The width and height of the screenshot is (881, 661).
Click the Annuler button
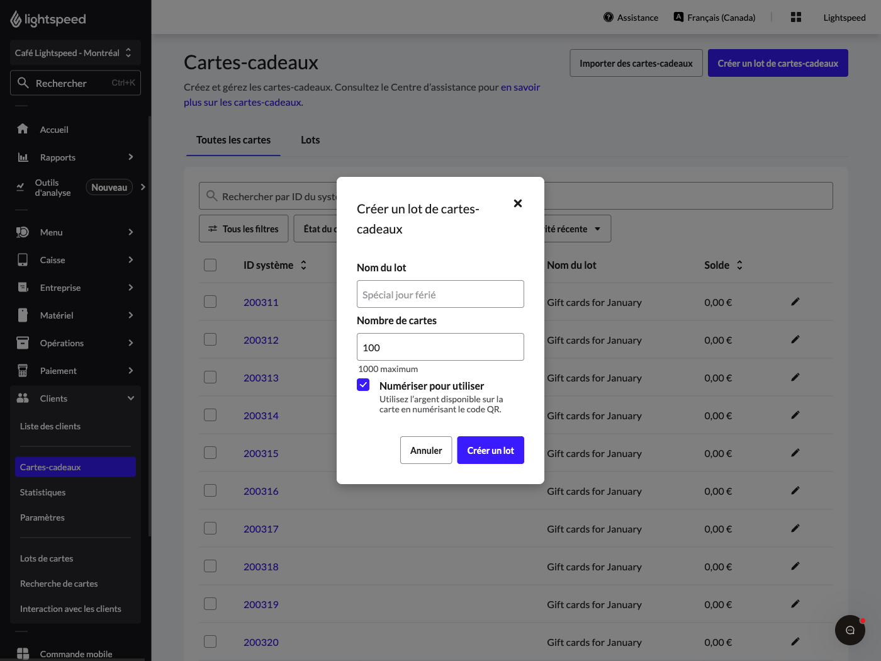coord(426,450)
